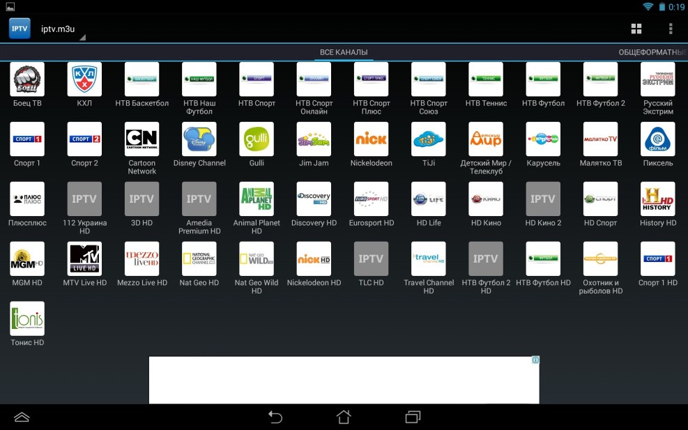Image resolution: width=688 pixels, height=430 pixels.
Task: Switch to the ОБЩЕФОРМАТНЫЕ tab
Action: point(652,52)
